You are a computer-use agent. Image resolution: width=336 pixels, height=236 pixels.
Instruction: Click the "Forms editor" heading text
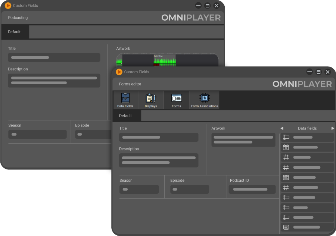[130, 84]
